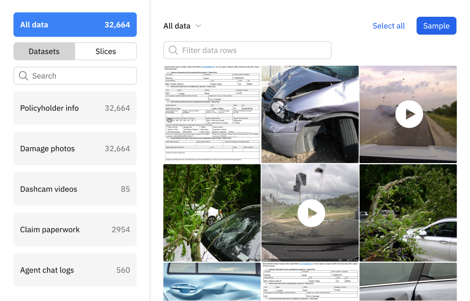This screenshot has height=301, width=470.
Task: Activate the All data selector at top left
Action: pos(75,24)
